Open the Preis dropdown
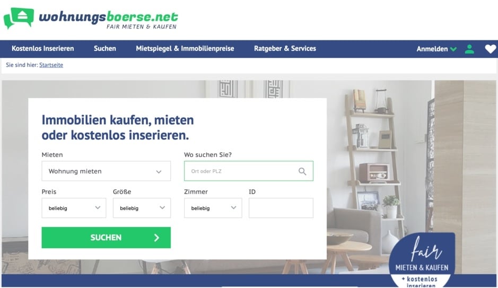The image size is (498, 288). point(74,208)
